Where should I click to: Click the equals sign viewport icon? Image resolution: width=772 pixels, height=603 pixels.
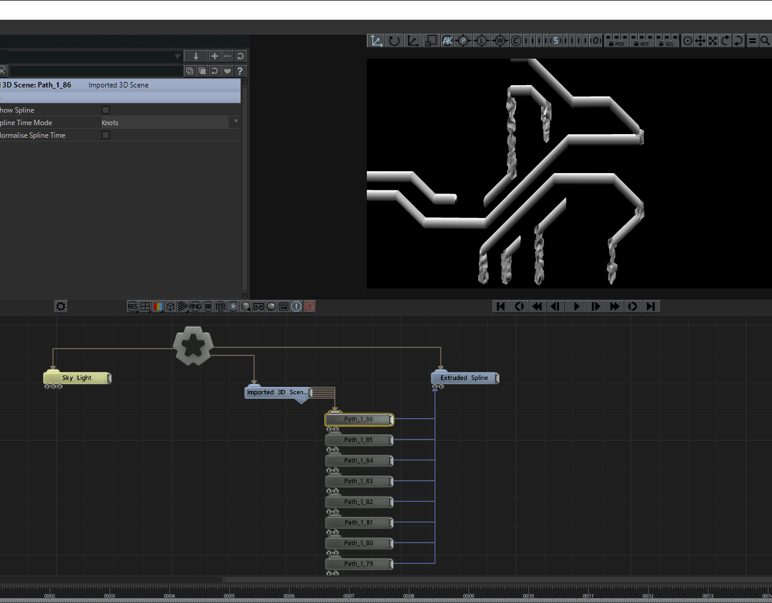click(752, 41)
